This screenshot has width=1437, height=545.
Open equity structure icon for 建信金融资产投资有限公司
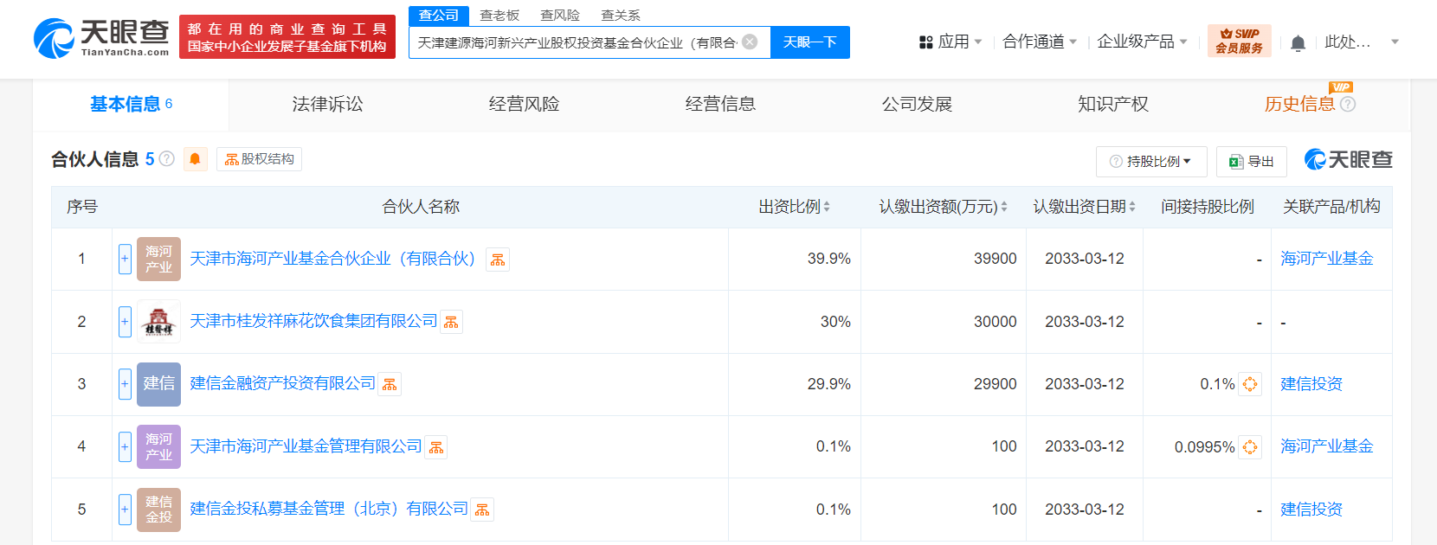point(390,384)
